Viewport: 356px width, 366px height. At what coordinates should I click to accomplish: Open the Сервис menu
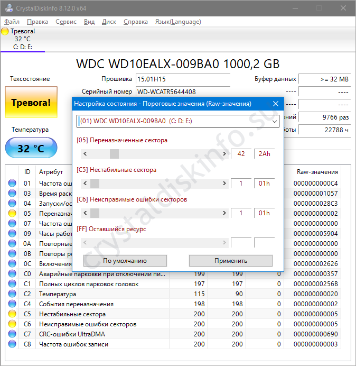(66, 22)
